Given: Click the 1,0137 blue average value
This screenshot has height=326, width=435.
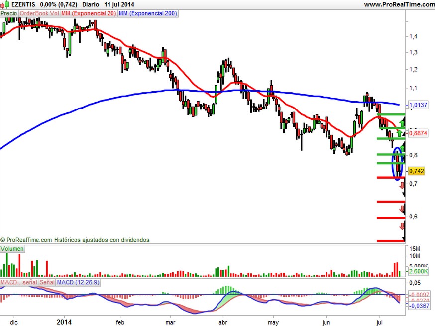Looking at the screenshot, I should point(418,105).
